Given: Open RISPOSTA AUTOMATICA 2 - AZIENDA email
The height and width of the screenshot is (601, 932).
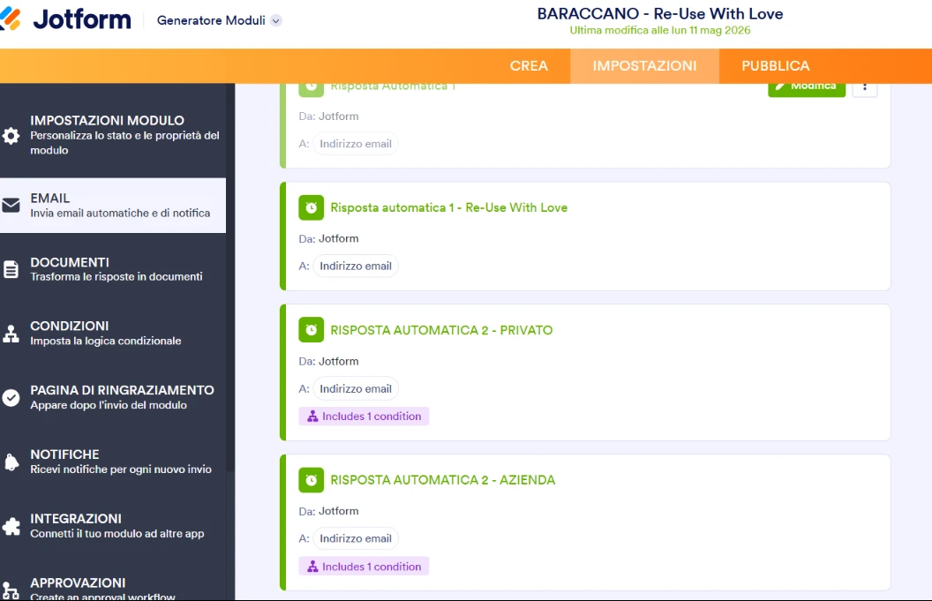Looking at the screenshot, I should (x=442, y=480).
